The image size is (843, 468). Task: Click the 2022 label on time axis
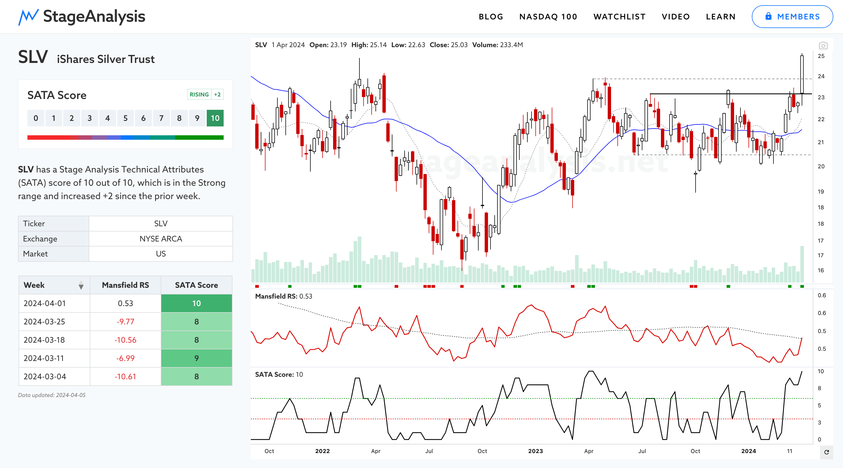tap(322, 451)
